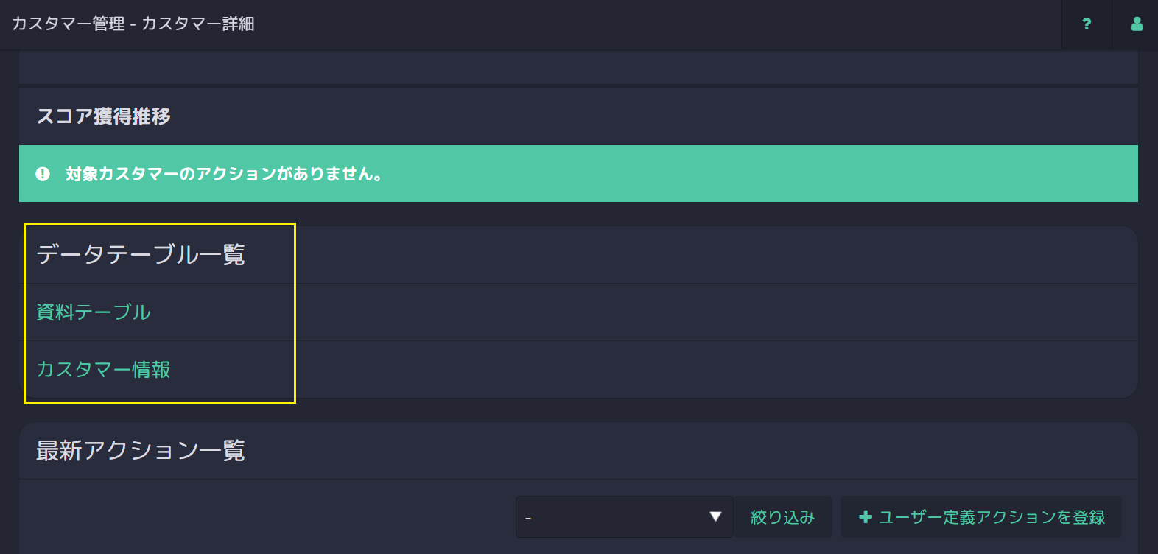The width and height of the screenshot is (1158, 554).
Task: Select the データテーブル一覧 panel heading
Action: pos(141,255)
